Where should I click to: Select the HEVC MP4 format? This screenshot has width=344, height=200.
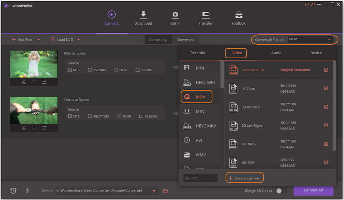200,83
